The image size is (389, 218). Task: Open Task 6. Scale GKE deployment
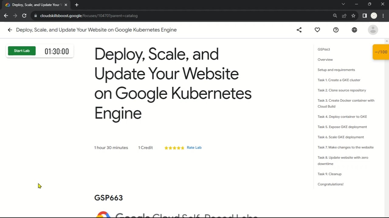click(341, 137)
